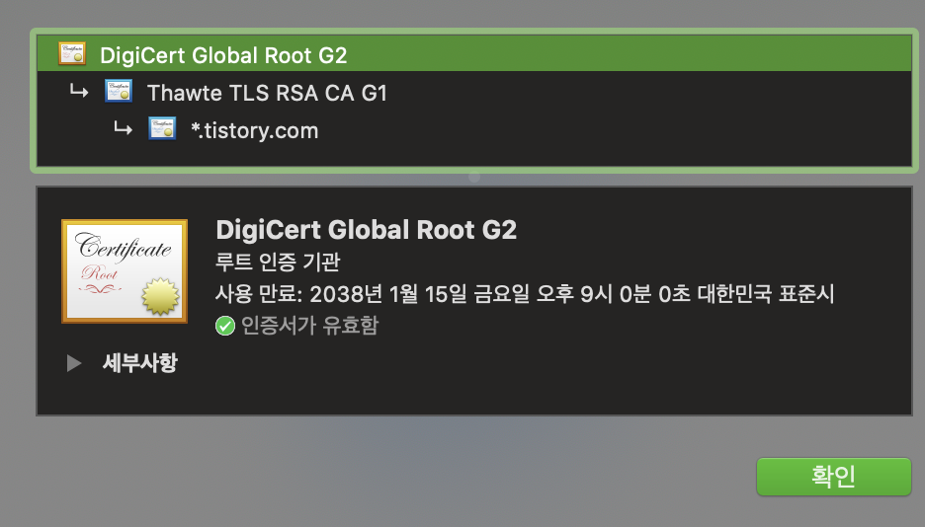Click the 사용 만료 expiration date line
The image size is (925, 527).
point(525,293)
